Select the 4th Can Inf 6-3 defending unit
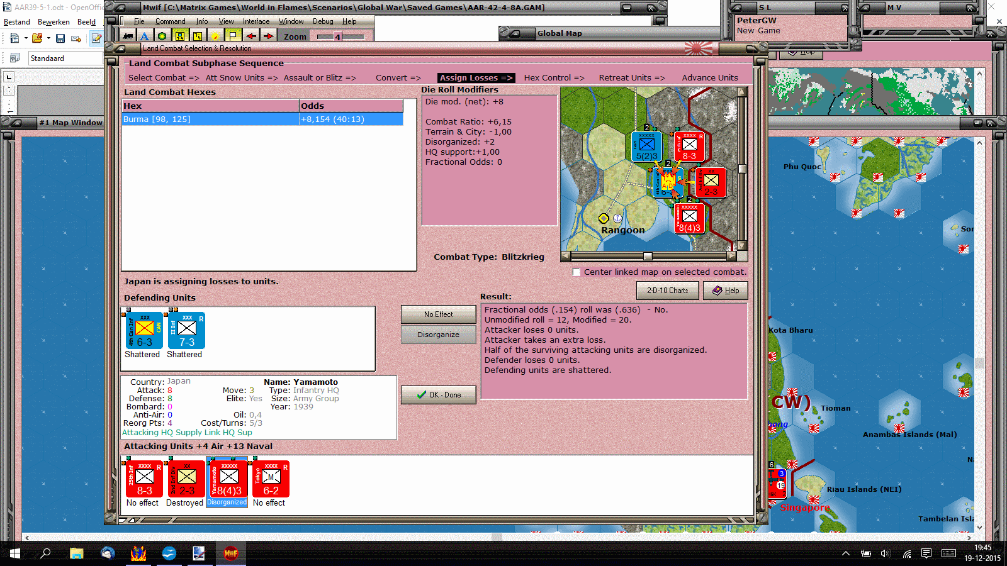The width and height of the screenshot is (1007, 566). tap(144, 330)
